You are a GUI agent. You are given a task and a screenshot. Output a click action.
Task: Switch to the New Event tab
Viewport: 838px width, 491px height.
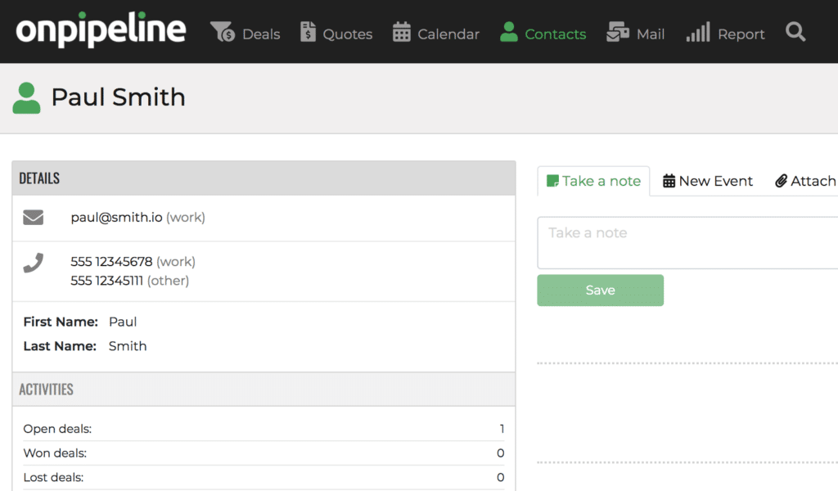(x=708, y=181)
